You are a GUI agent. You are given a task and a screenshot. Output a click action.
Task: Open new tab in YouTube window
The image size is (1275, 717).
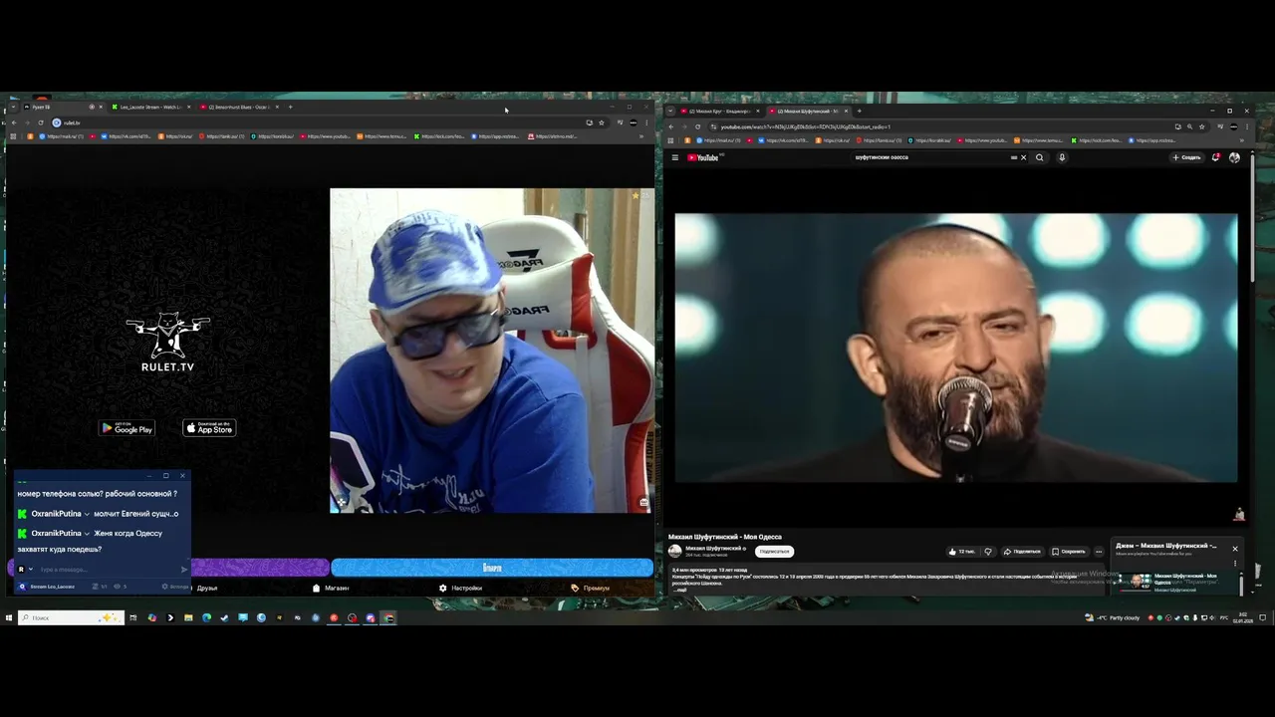pos(859,111)
